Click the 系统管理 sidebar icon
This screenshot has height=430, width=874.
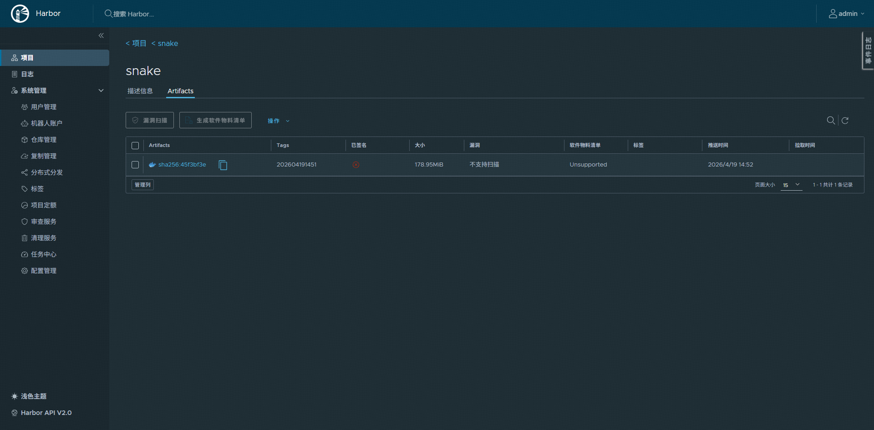pos(15,91)
